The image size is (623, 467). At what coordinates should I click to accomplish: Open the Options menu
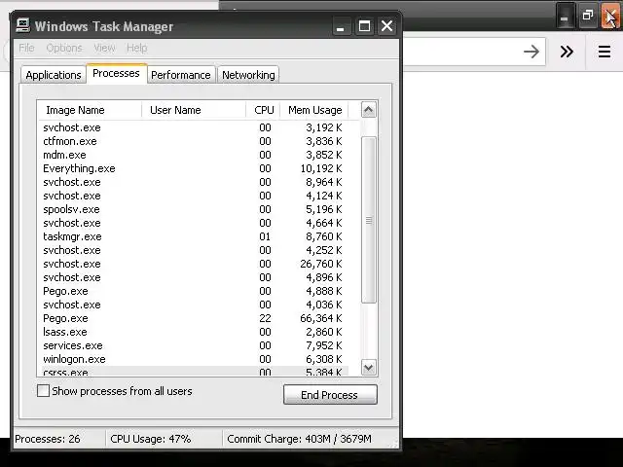[64, 48]
